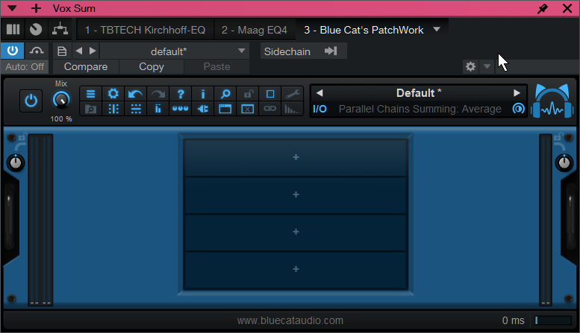Click Parallel Chains Summing: Average text
Screen dimensions: 580x333
420,109
